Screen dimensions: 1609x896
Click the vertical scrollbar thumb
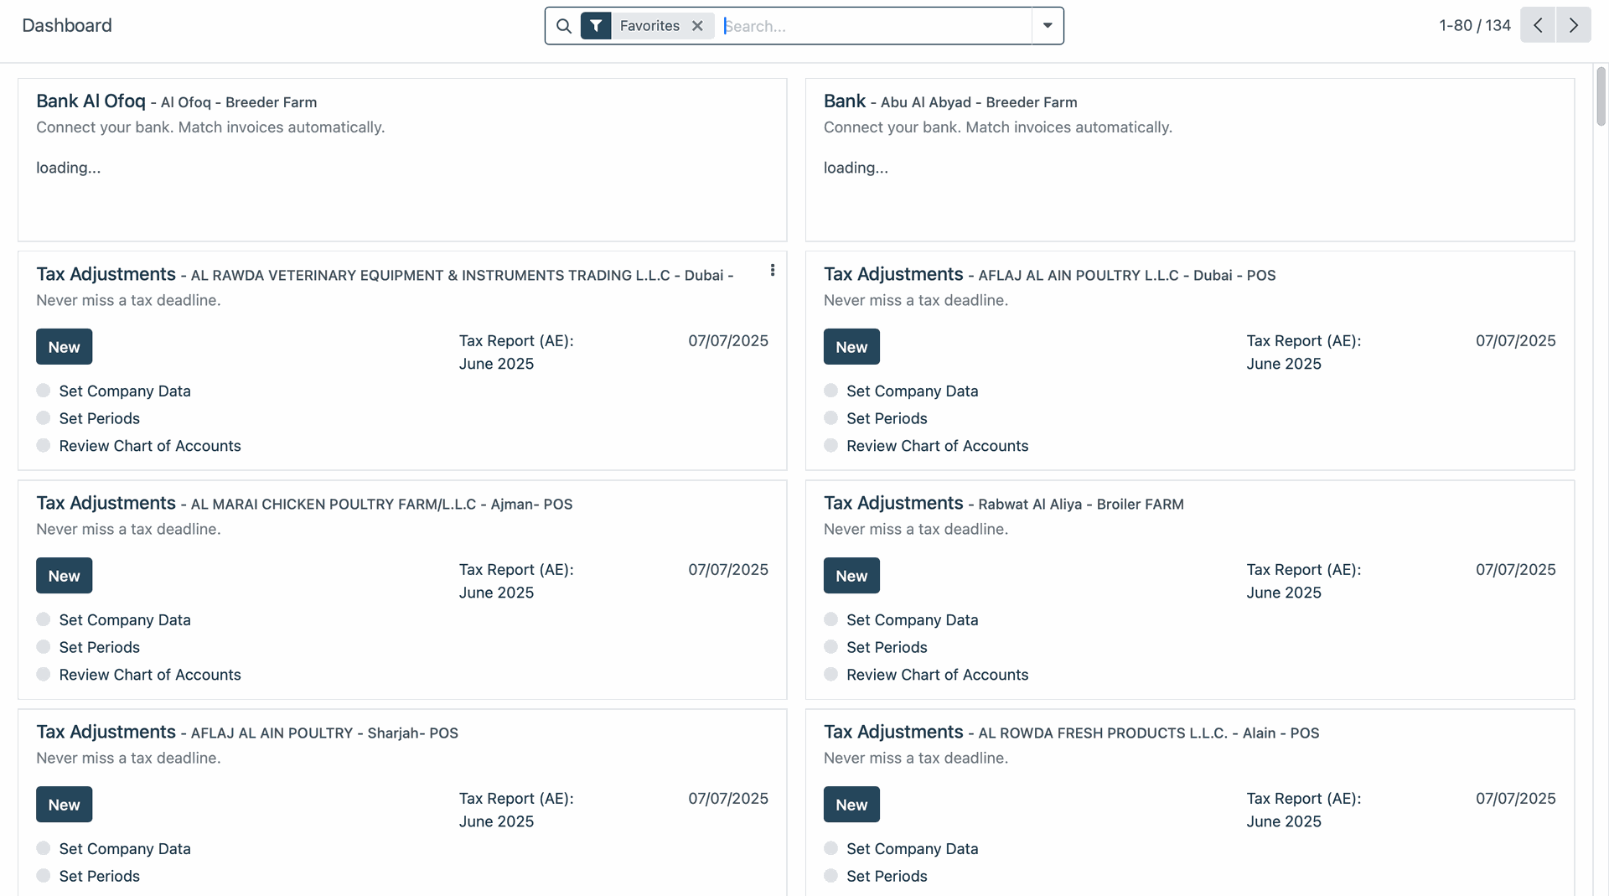click(1601, 96)
